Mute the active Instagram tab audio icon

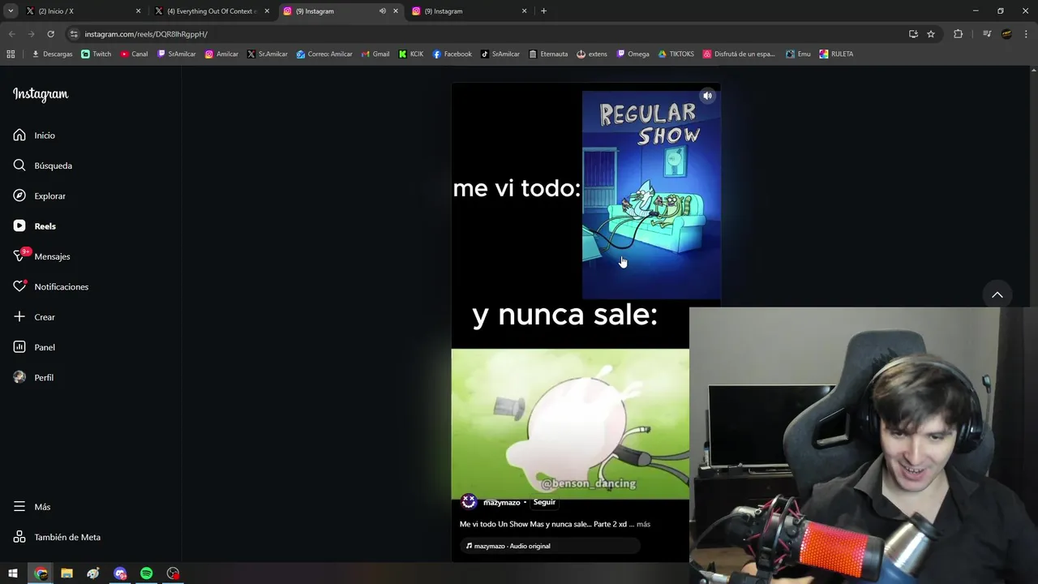pos(382,11)
